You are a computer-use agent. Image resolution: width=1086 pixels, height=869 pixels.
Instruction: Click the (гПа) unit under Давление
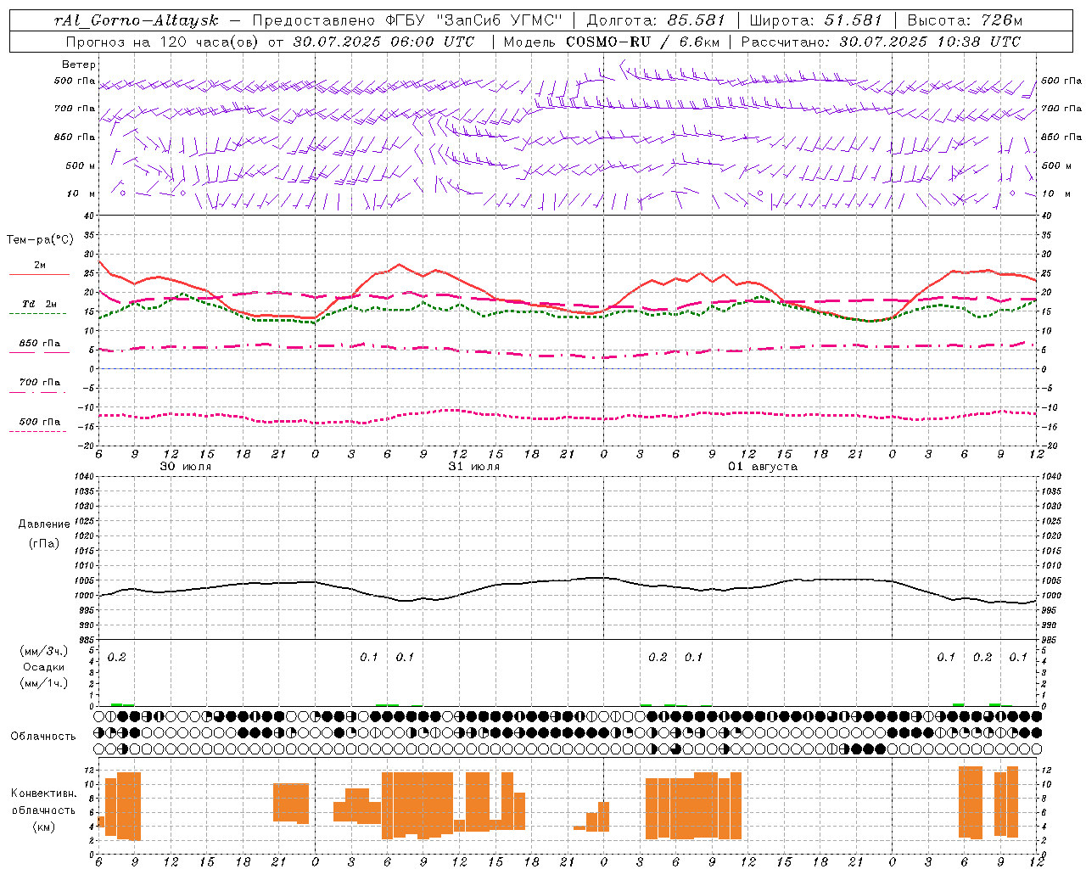tap(44, 543)
